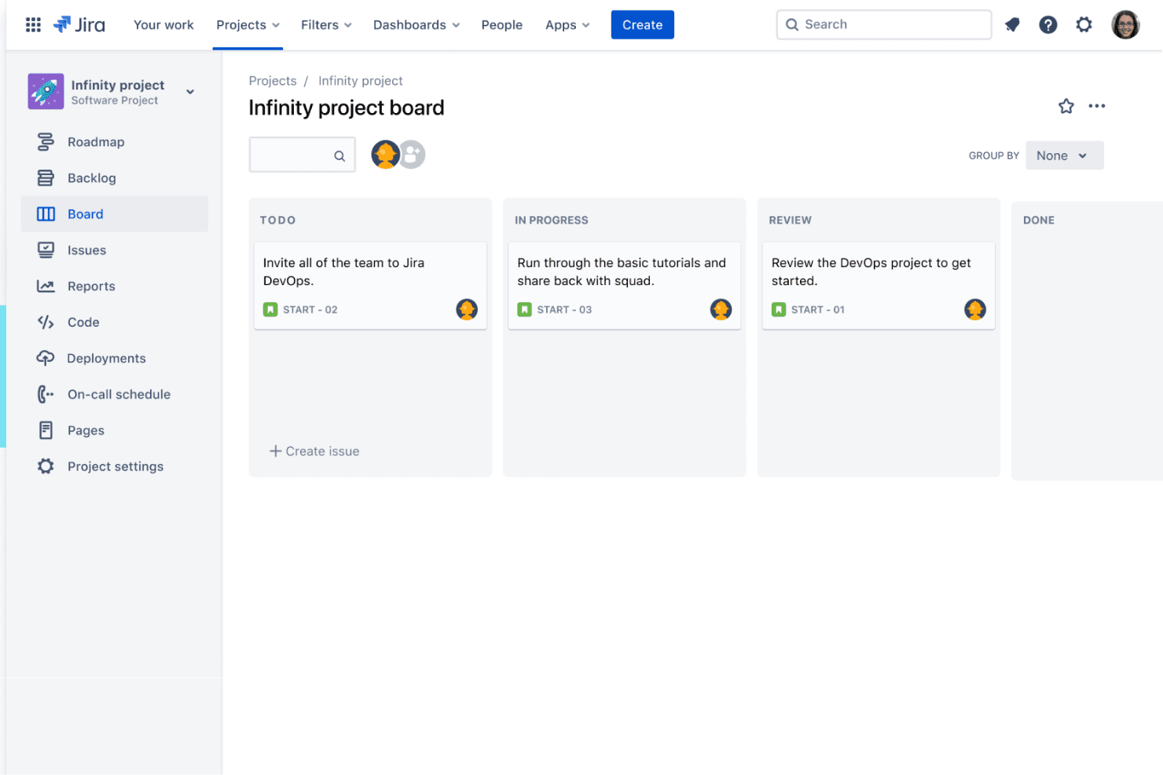1163x775 pixels.
Task: Select On-call schedule in the sidebar
Action: [x=115, y=394]
